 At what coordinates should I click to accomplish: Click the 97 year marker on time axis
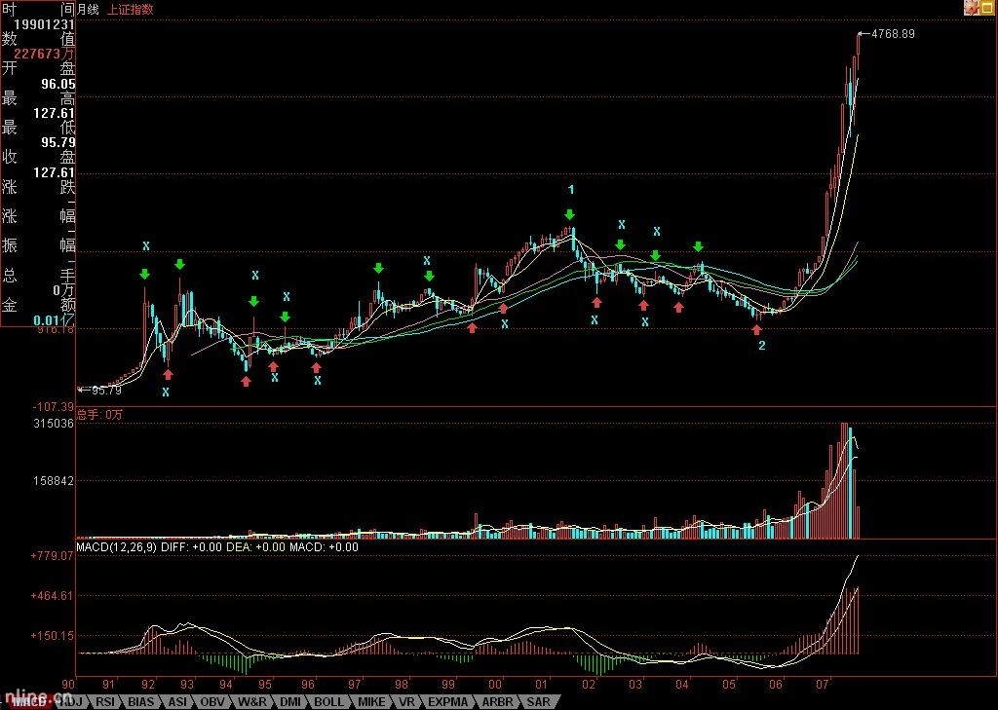click(x=355, y=685)
